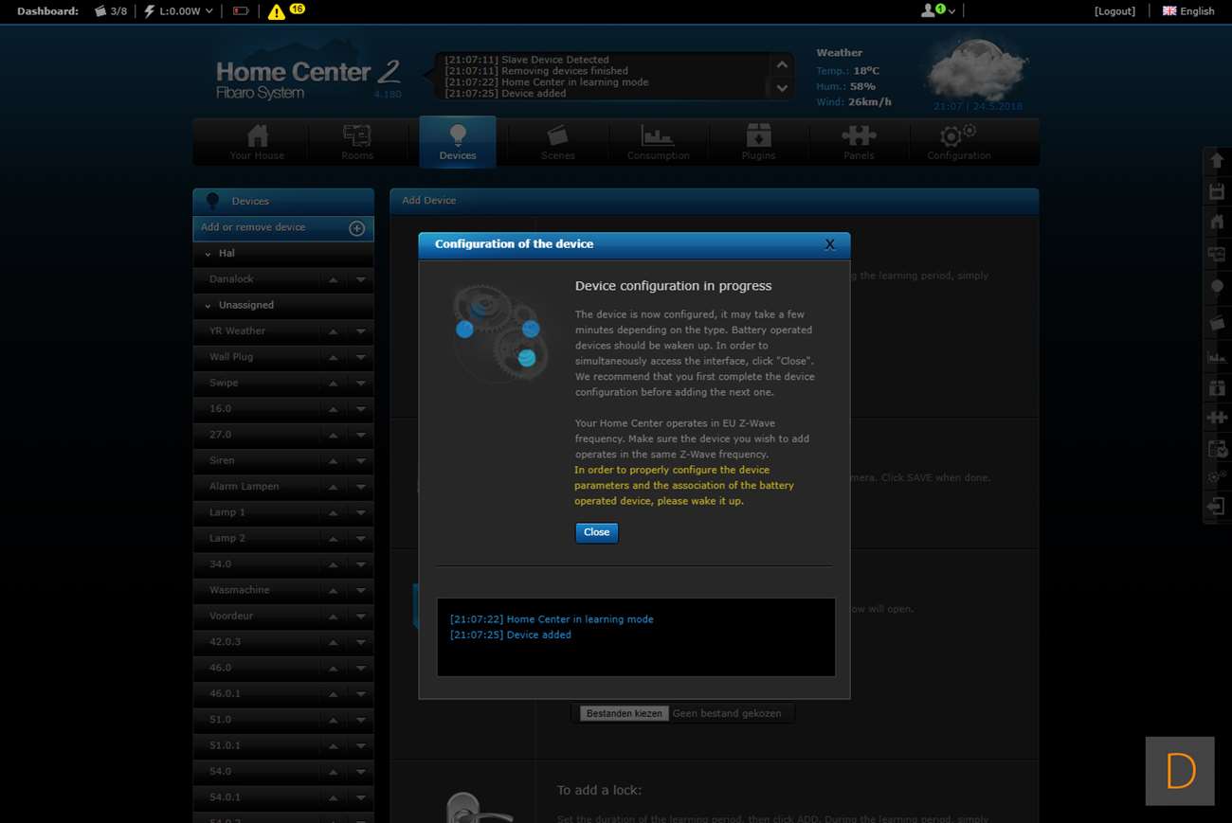The image size is (1232, 823).
Task: Click the puzzle piece icon in right sidebar
Action: click(x=1217, y=418)
